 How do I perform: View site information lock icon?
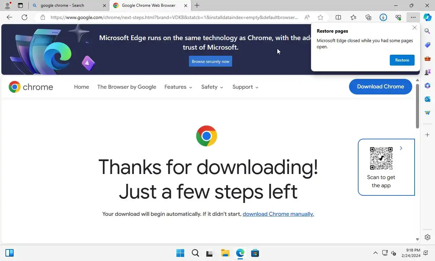(x=42, y=17)
